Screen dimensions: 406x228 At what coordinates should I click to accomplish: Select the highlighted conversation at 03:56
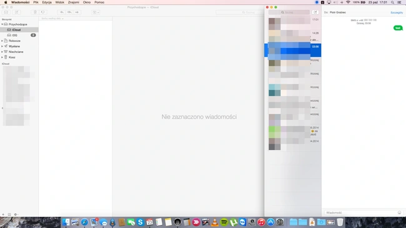point(292,50)
